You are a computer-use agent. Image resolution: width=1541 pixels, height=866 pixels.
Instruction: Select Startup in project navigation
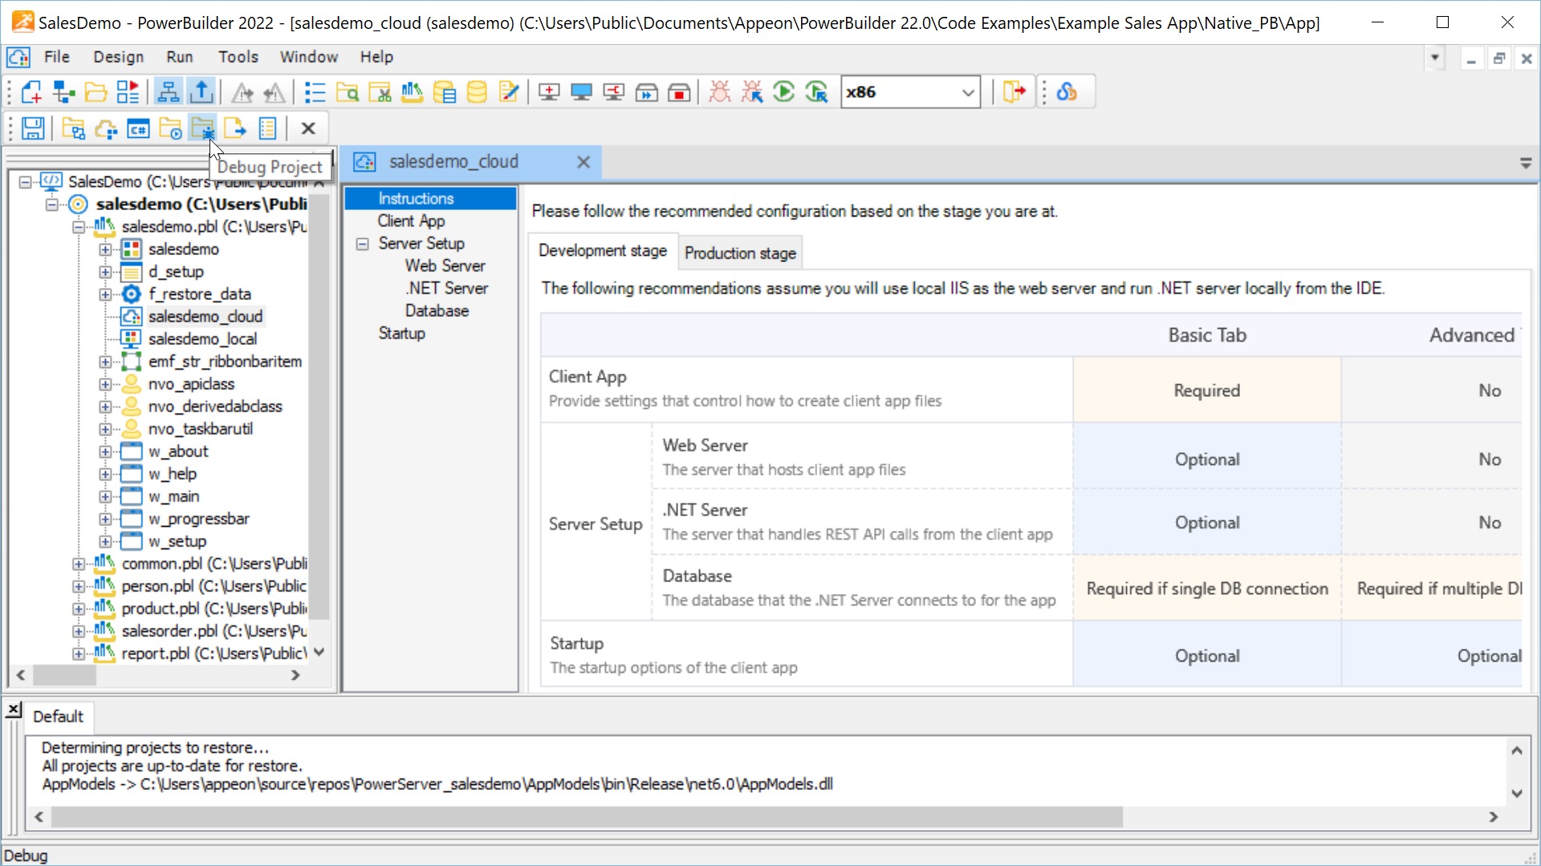pos(402,334)
